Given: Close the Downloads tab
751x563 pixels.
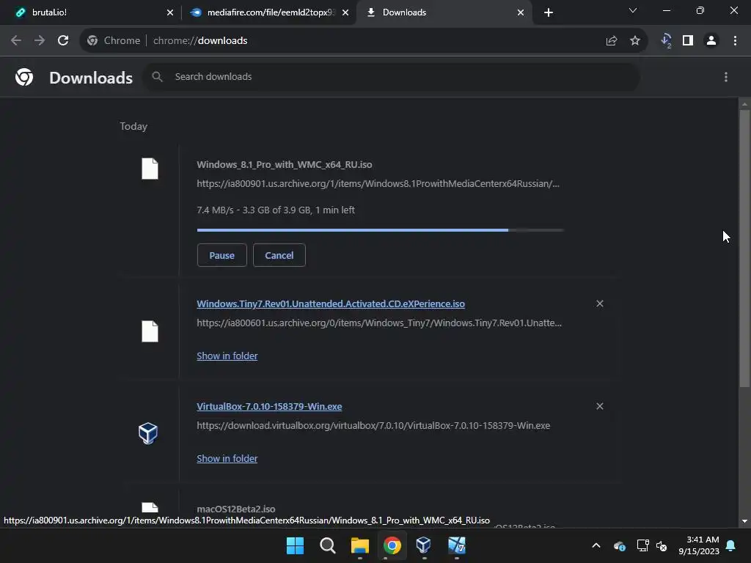Looking at the screenshot, I should (x=521, y=12).
